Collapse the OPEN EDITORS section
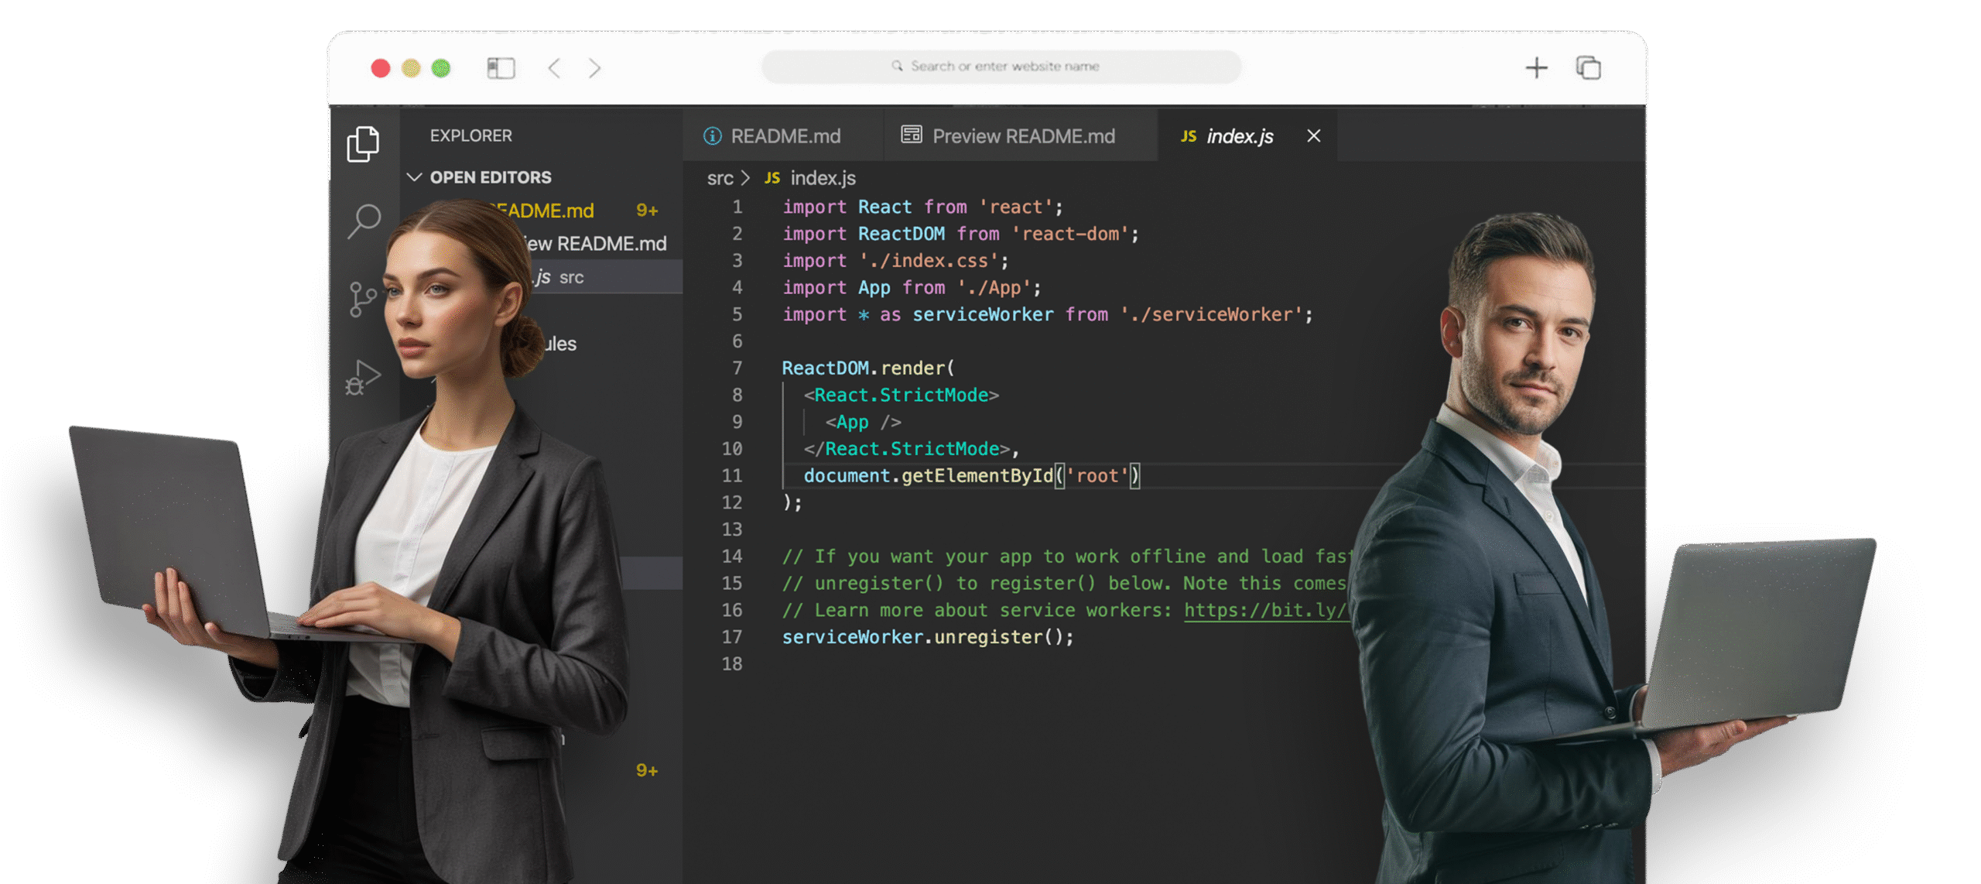The image size is (1981, 884). pyautogui.click(x=415, y=177)
